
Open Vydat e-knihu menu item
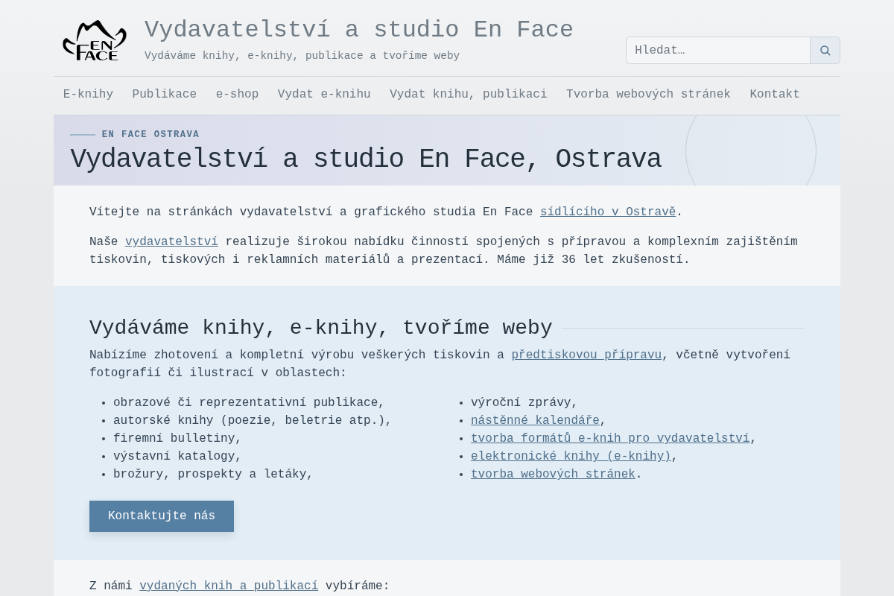(x=324, y=95)
